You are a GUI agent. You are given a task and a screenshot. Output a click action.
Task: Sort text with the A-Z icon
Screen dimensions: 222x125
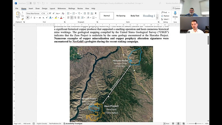pos(92,13)
